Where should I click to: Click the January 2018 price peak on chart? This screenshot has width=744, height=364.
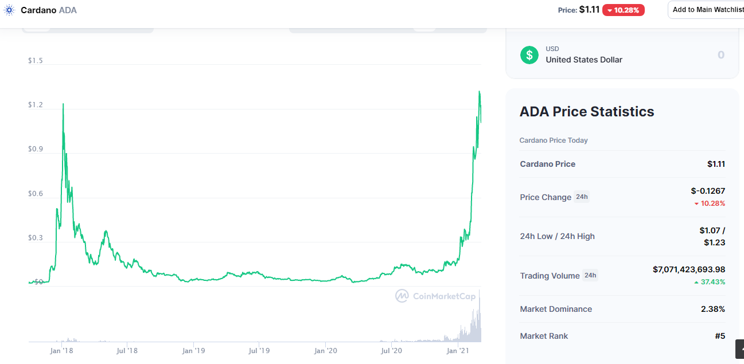(63, 104)
